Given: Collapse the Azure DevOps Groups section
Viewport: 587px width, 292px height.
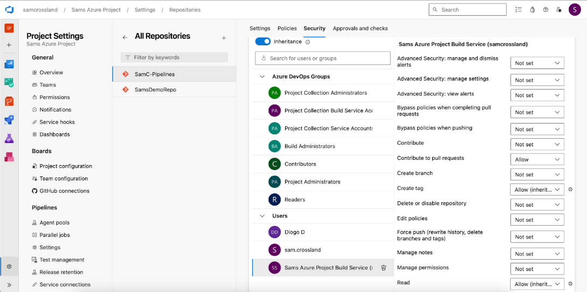Looking at the screenshot, I should pos(261,77).
